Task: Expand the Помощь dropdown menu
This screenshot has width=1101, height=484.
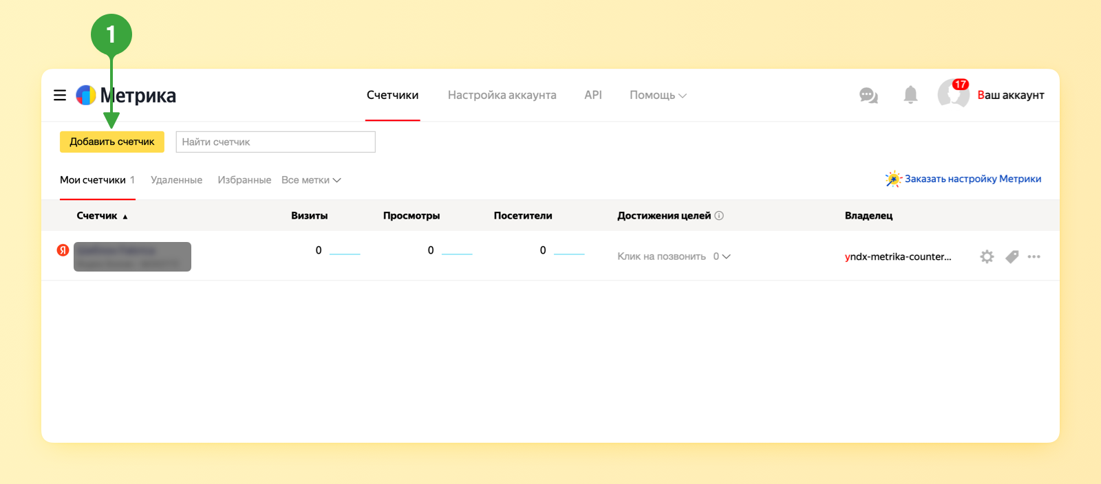Action: (658, 96)
